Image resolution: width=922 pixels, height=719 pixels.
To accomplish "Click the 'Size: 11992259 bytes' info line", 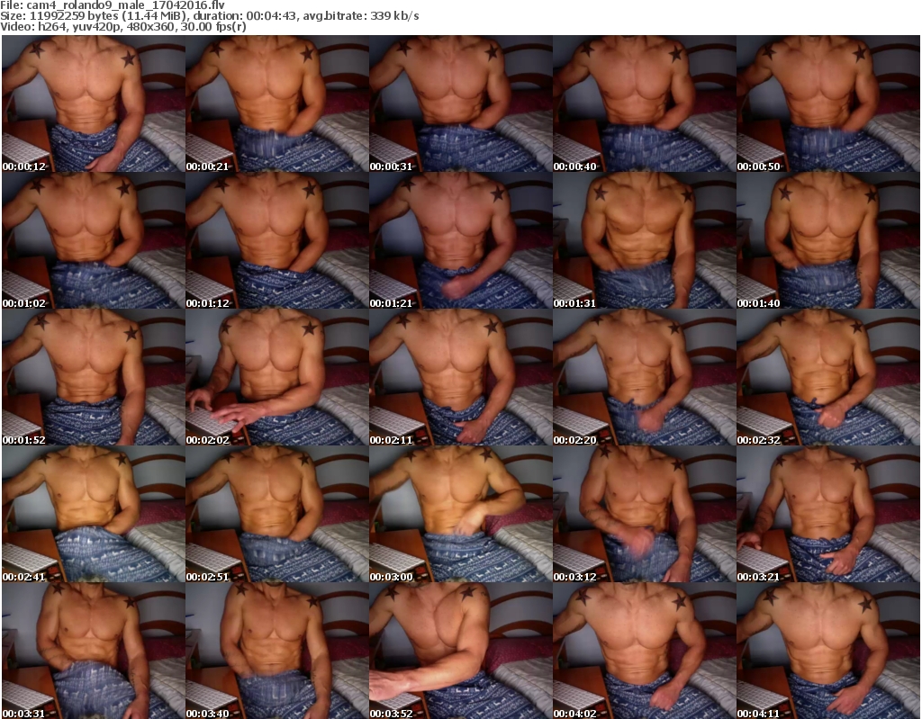I will 209,16.
